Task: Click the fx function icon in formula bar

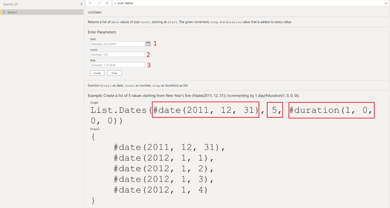Action: pos(107,3)
